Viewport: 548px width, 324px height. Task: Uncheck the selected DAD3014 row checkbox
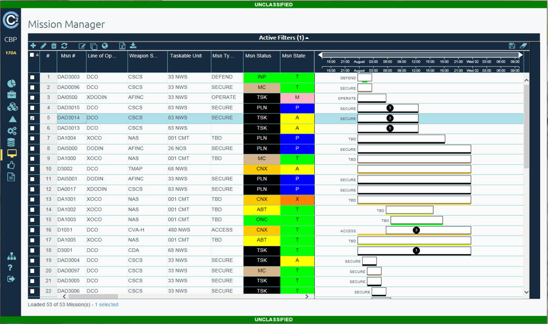pyautogui.click(x=33, y=118)
